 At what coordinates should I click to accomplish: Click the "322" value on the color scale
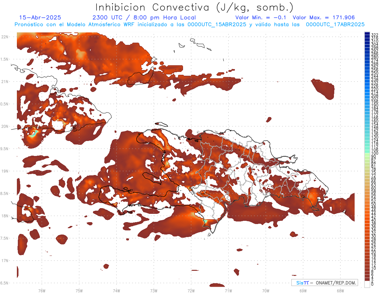point(375,35)
